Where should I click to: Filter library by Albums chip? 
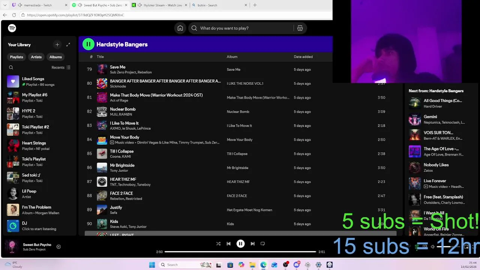(55, 57)
